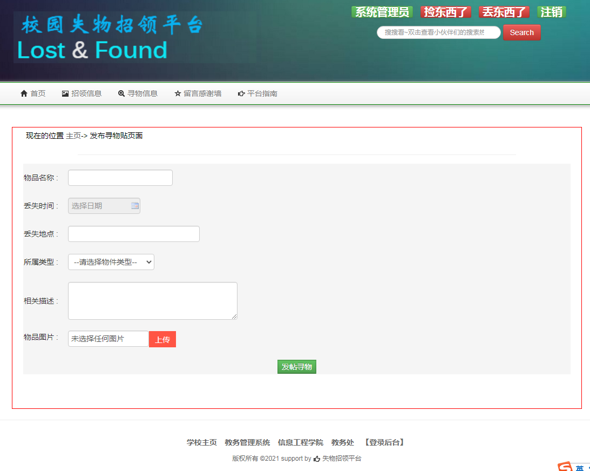Viewport: 590px width, 471px height.
Task: Open the 系统管理员 user menu
Action: (x=382, y=12)
